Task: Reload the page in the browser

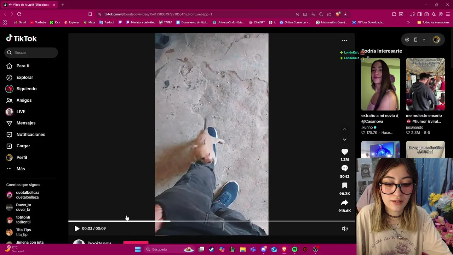Action: [19, 14]
